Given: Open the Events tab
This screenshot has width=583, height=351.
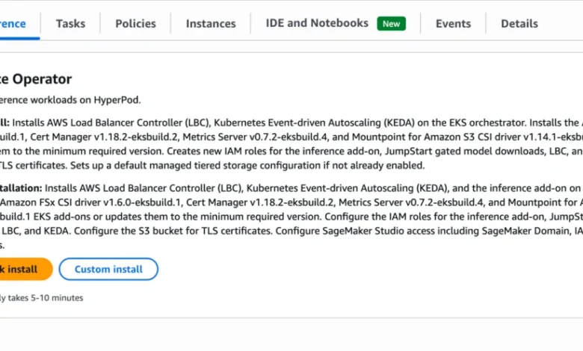Looking at the screenshot, I should point(453,24).
